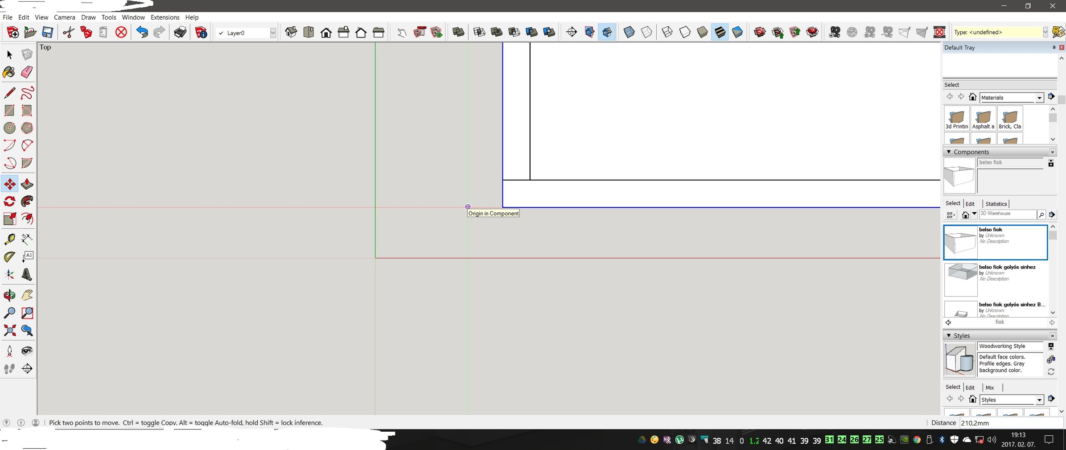Image resolution: width=1066 pixels, height=450 pixels.
Task: Select the 3D Text tool
Action: (27, 274)
